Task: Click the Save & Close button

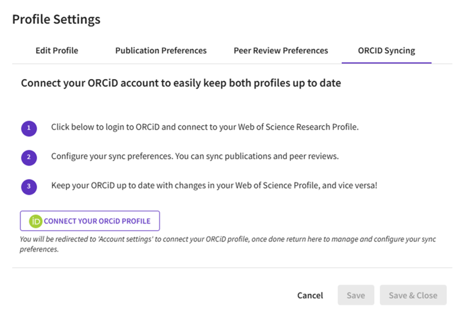Action: click(413, 295)
